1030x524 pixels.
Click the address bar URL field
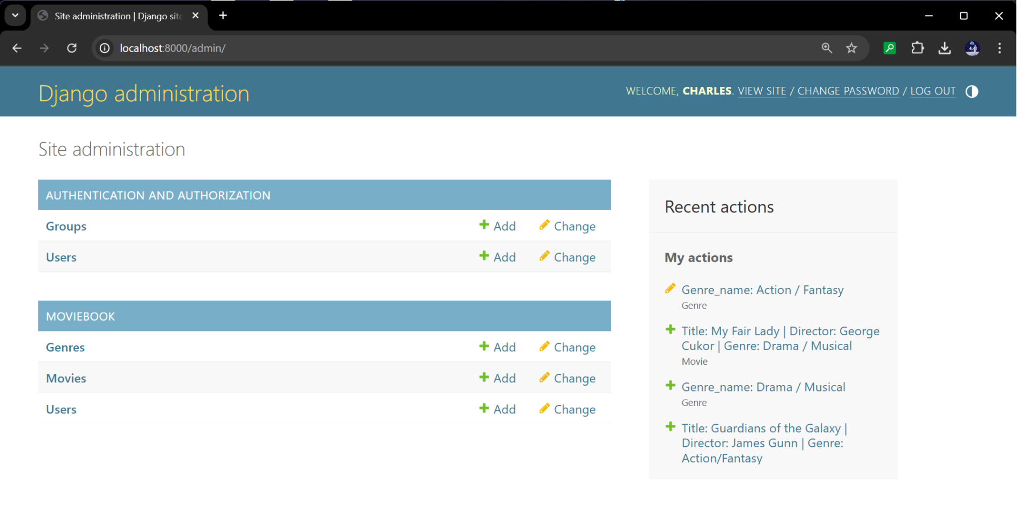click(429, 48)
